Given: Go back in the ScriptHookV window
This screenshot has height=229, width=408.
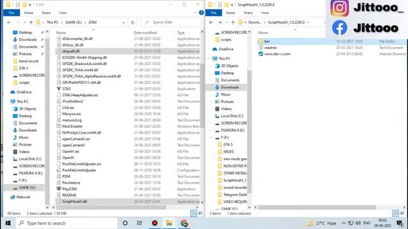Looking at the screenshot, I should click(x=211, y=22).
